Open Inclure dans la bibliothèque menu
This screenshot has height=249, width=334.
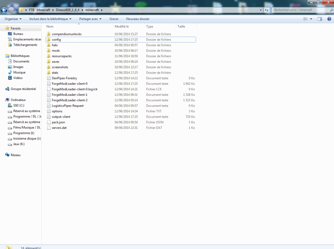coord(50,19)
